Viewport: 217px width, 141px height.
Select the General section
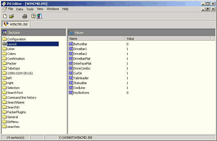click(x=13, y=117)
